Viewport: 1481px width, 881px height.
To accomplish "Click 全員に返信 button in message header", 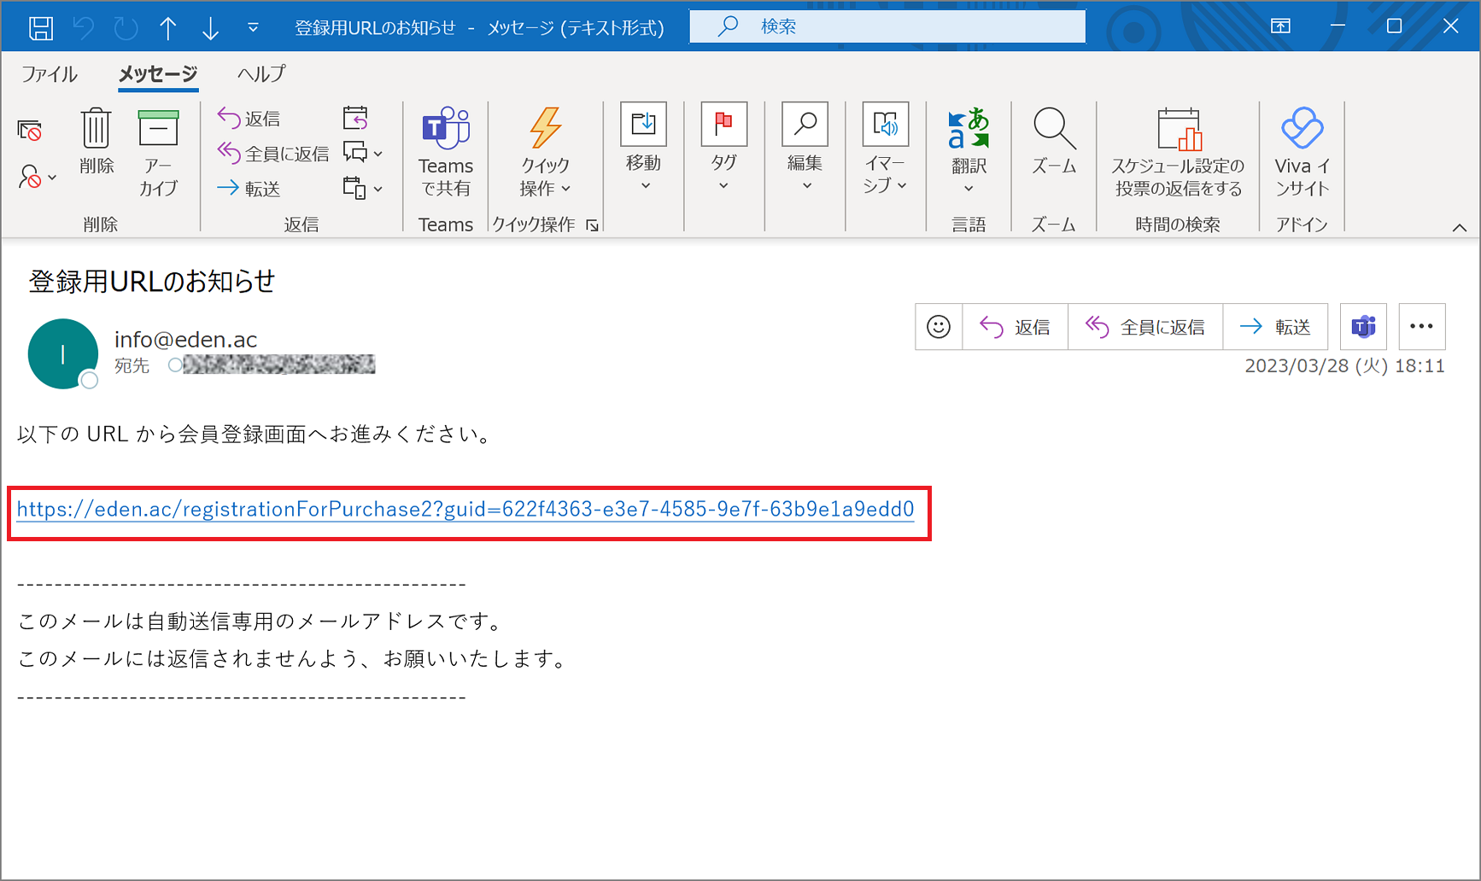I will (x=1145, y=327).
